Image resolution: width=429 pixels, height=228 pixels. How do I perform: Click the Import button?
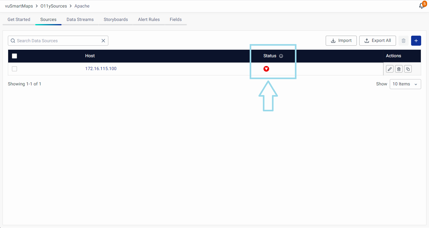point(341,41)
